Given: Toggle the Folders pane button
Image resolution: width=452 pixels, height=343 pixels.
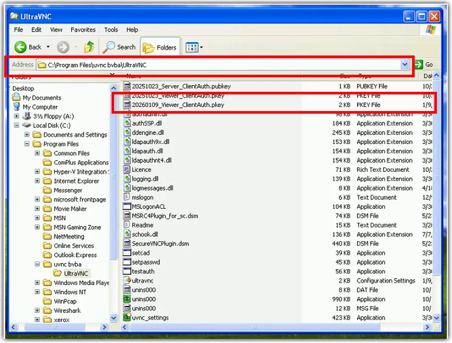Looking at the screenshot, I should 160,47.
